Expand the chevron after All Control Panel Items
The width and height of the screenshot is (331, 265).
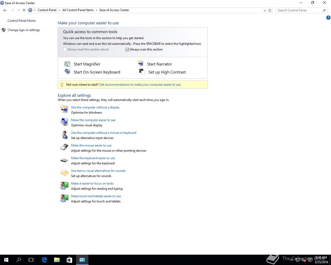pos(96,10)
